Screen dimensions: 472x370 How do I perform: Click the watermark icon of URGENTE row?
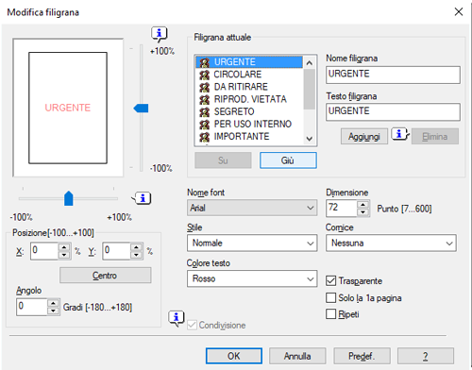point(205,62)
